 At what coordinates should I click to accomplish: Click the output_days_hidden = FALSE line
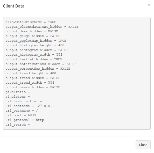32,31
